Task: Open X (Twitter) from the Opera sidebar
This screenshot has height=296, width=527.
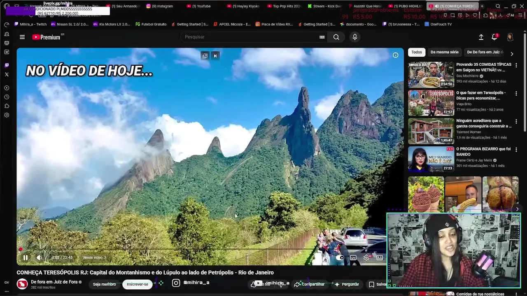Action: point(7,74)
